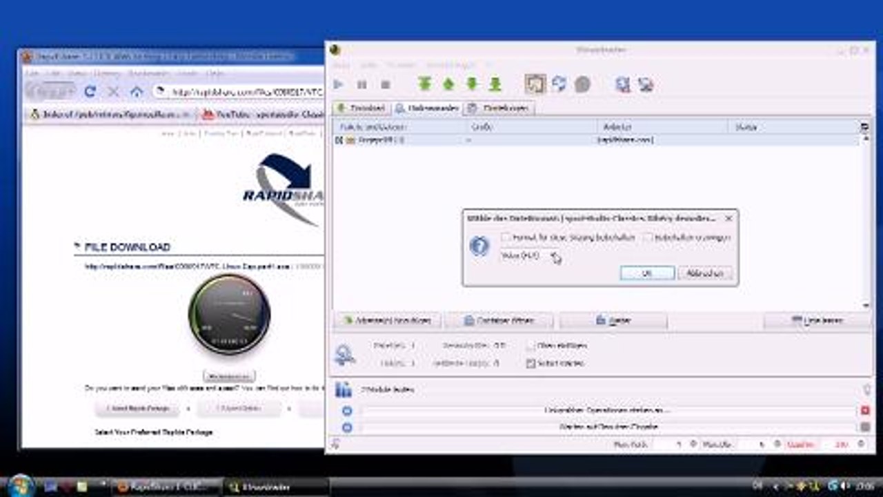The width and height of the screenshot is (883, 497).
Task: Click the browser address bar
Action: [x=238, y=91]
